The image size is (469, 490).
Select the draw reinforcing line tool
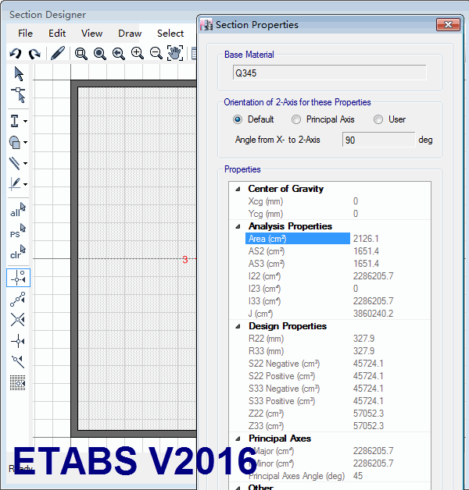(x=15, y=163)
